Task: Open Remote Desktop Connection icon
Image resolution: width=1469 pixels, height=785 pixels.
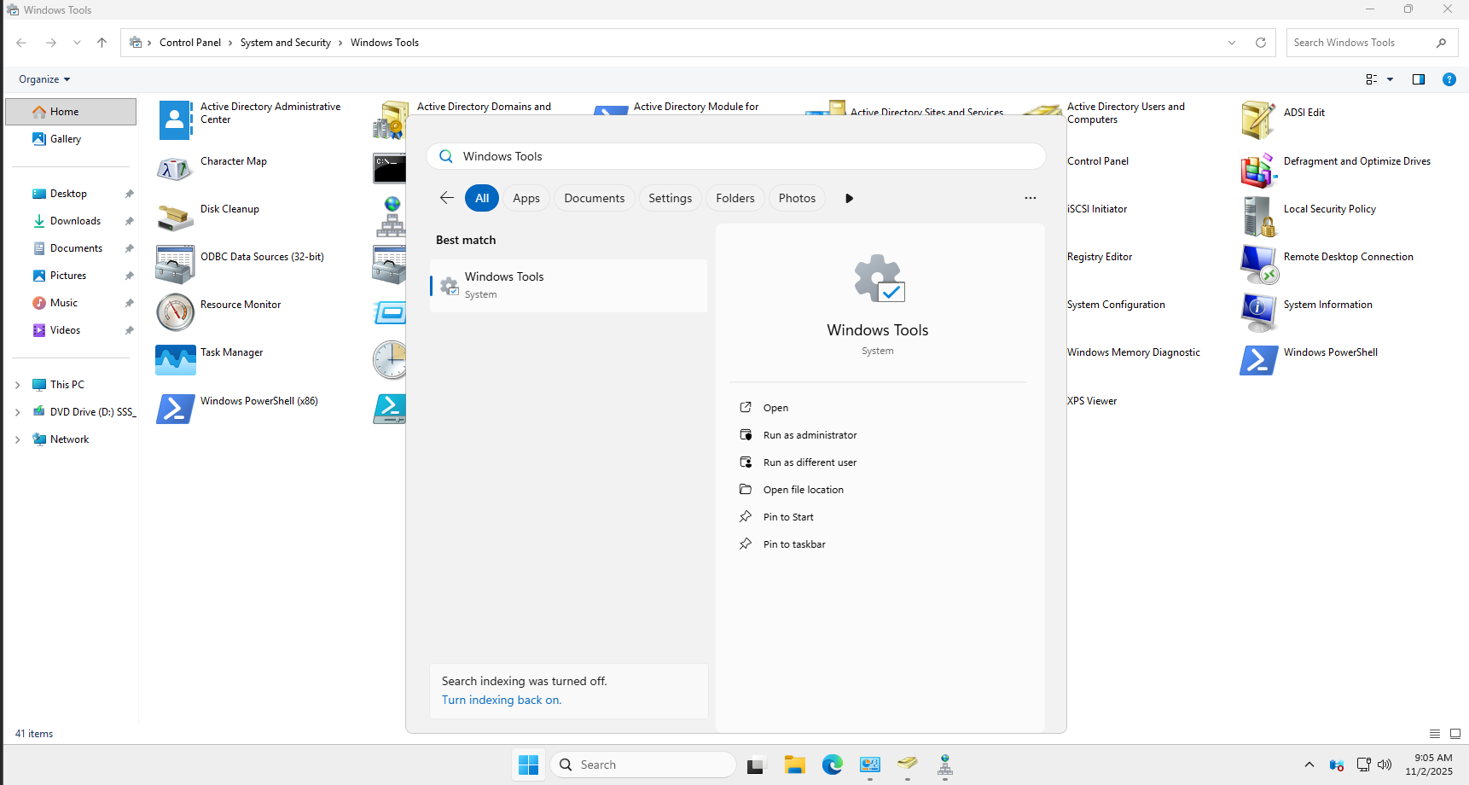Action: pos(1258,265)
